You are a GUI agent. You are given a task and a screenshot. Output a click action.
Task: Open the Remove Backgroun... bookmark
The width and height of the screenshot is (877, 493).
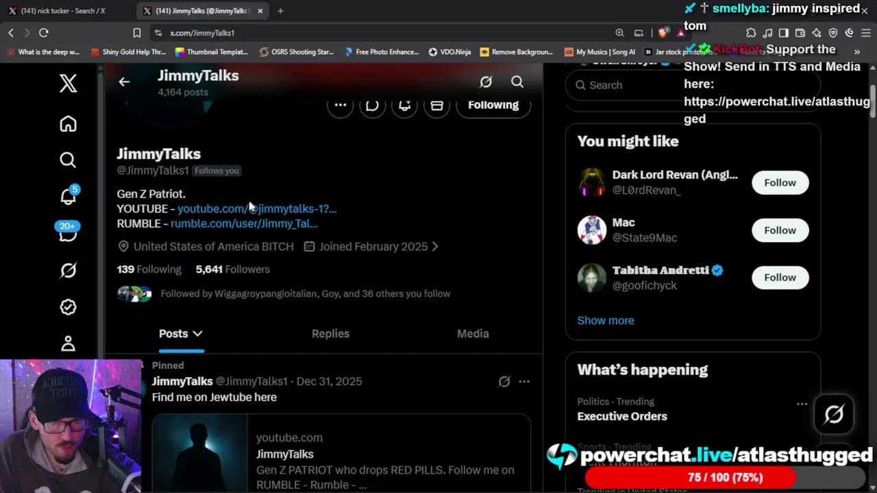517,52
